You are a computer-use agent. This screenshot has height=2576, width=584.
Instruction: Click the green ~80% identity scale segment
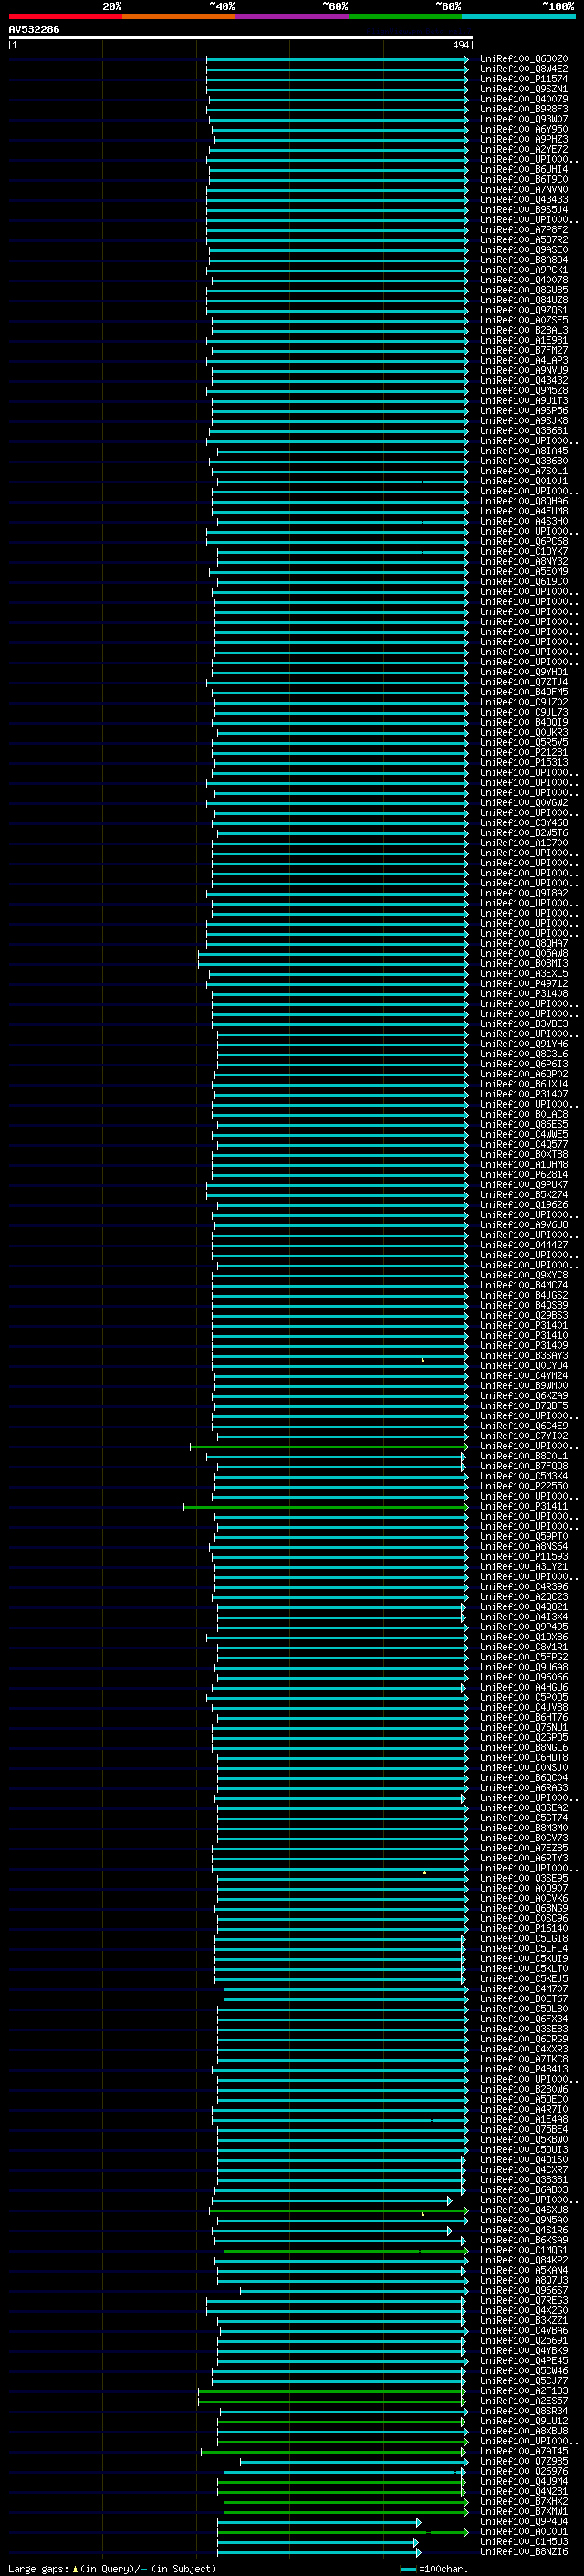click(405, 16)
